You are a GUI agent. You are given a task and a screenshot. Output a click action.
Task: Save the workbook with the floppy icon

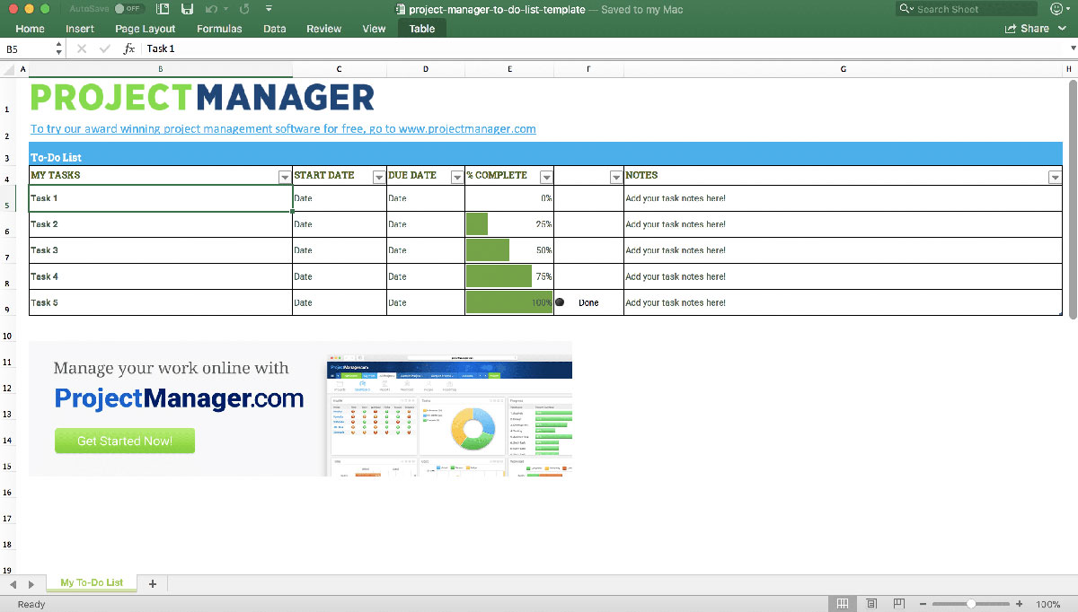pos(187,9)
